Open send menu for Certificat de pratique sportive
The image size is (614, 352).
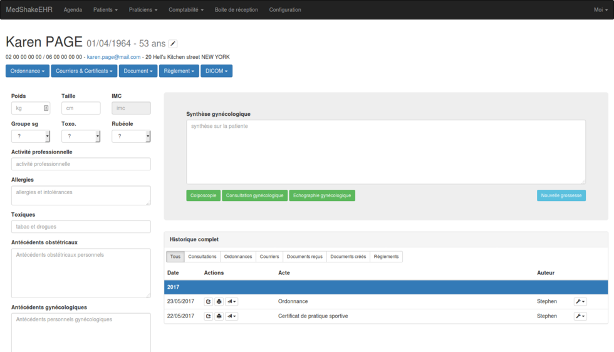[x=231, y=316]
